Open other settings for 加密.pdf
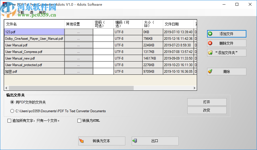257x150 pixels. pos(79,72)
